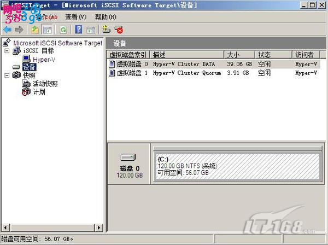Click Hyper-V Cluster DATA description cell
This screenshot has height=245, width=328.
tap(184, 64)
